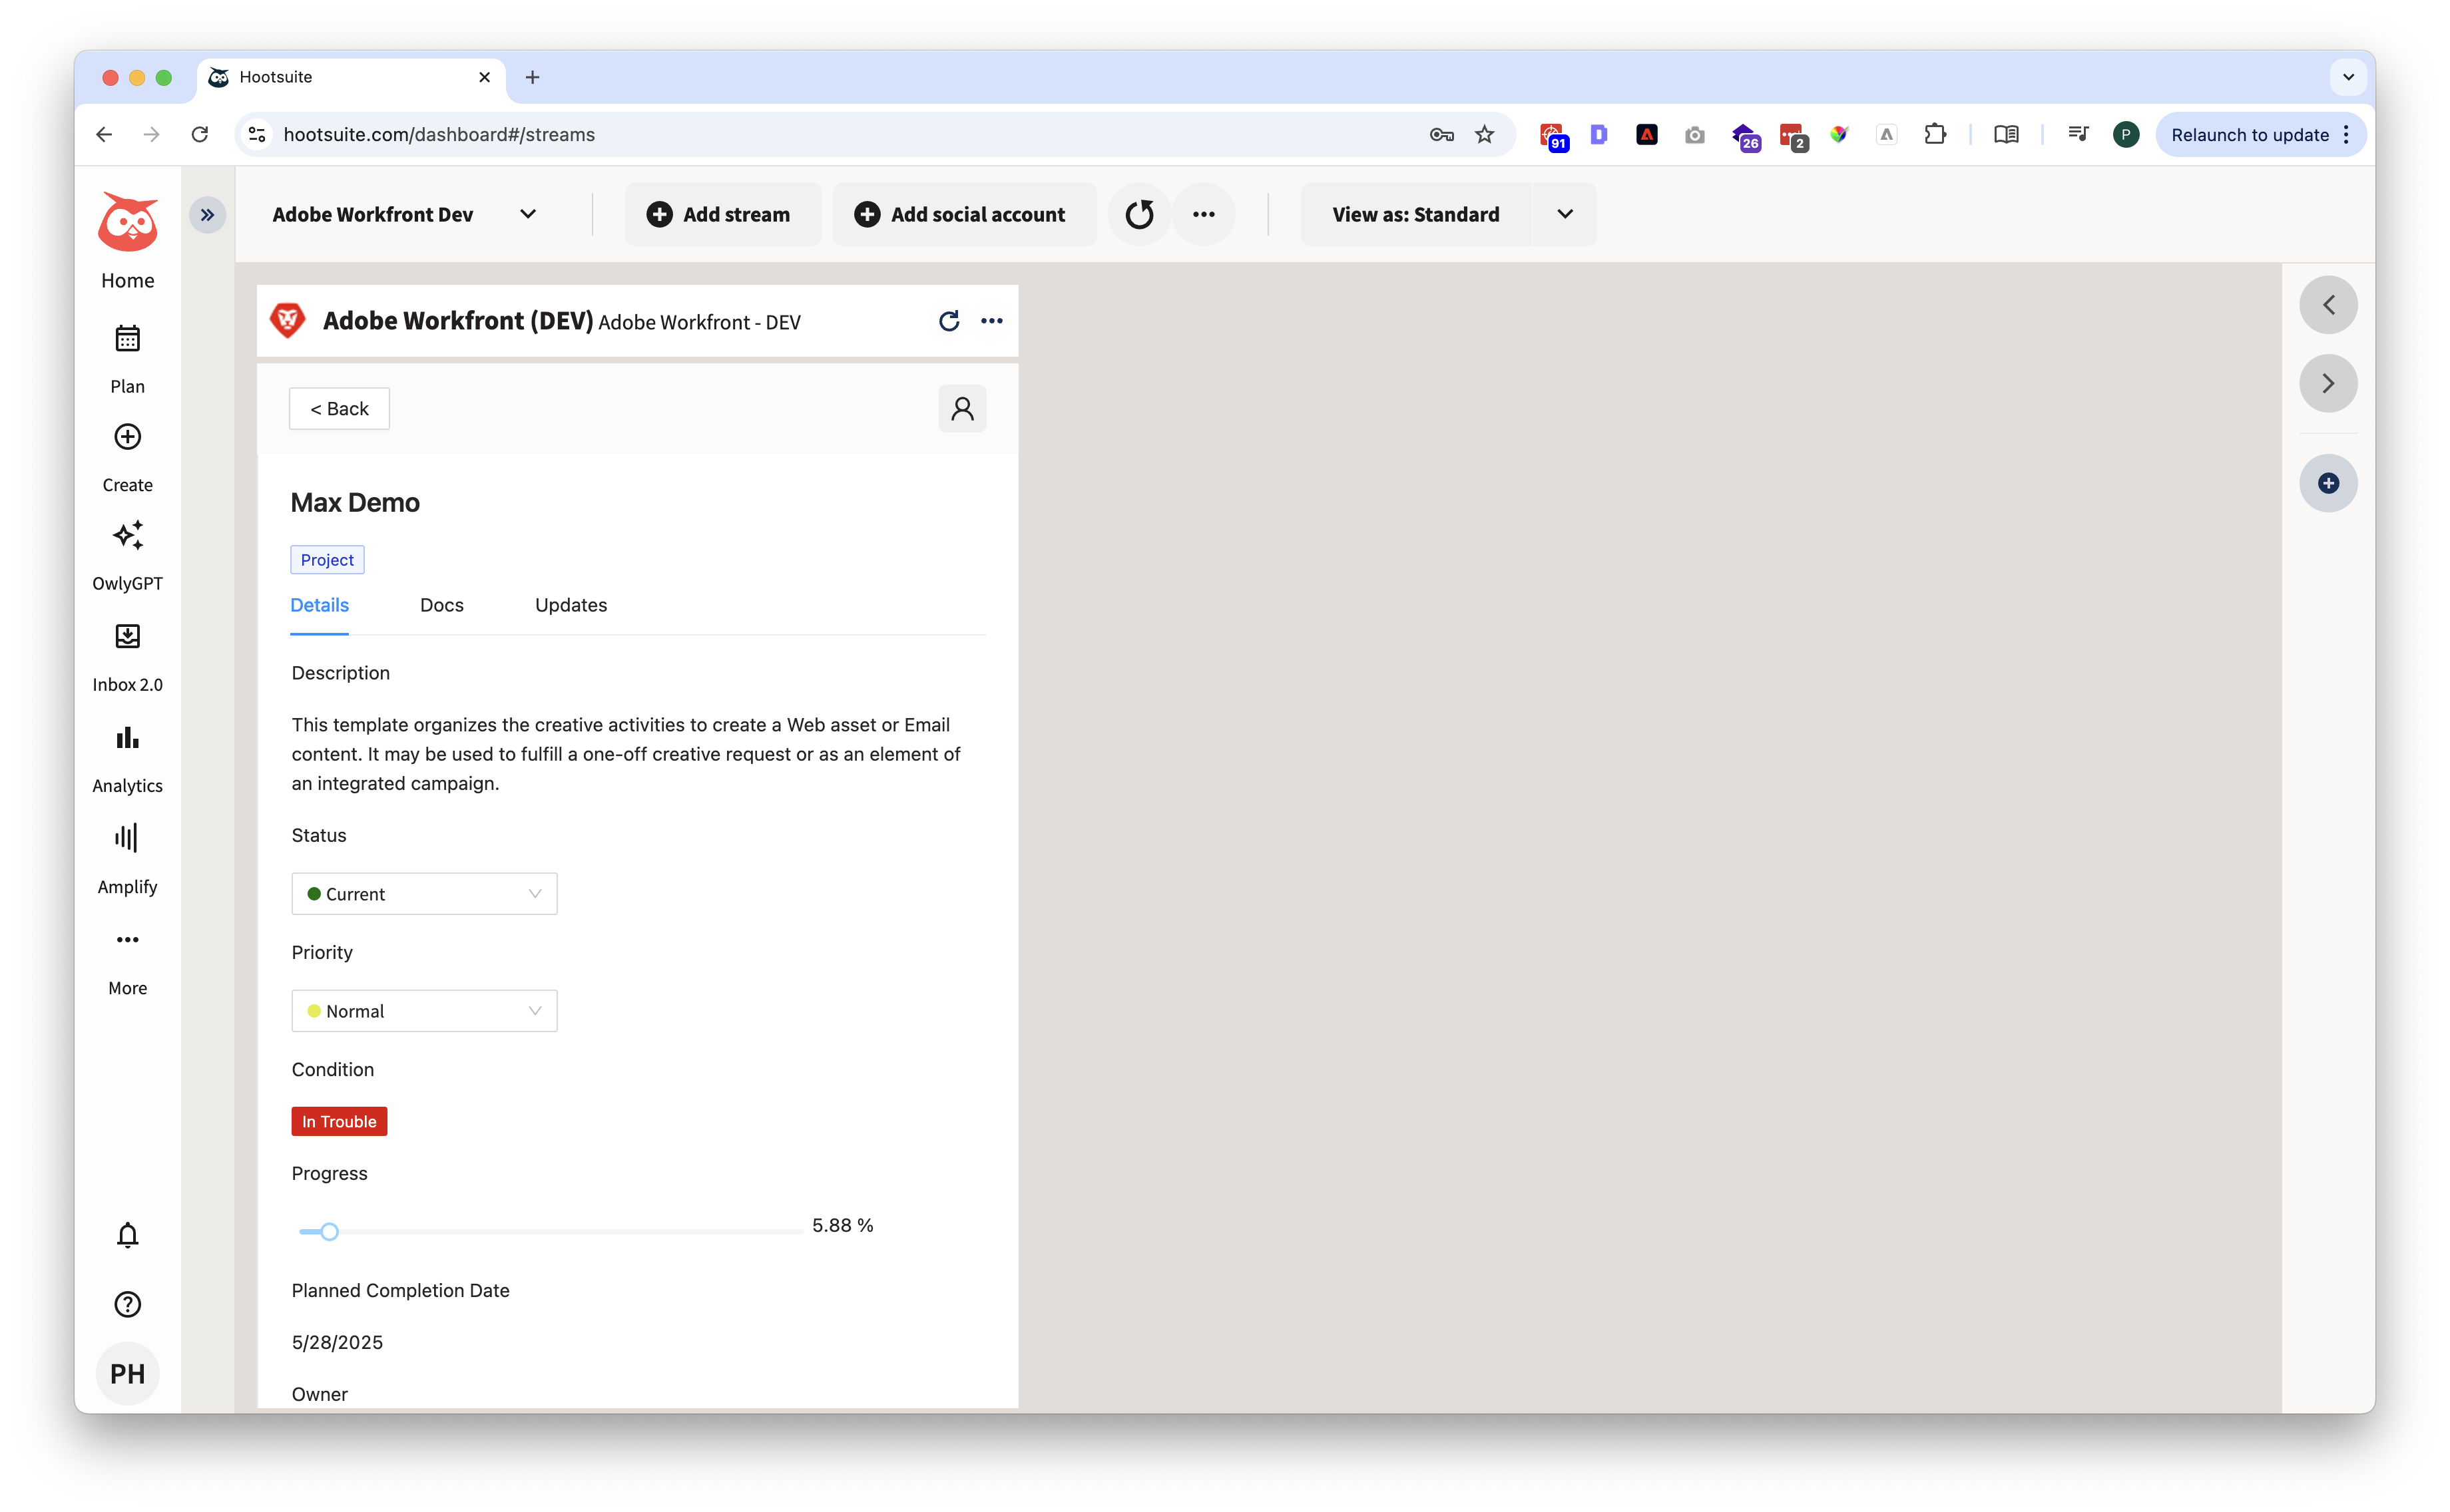The width and height of the screenshot is (2450, 1512).
Task: Select the Hootsuite browser tab
Action: point(352,77)
